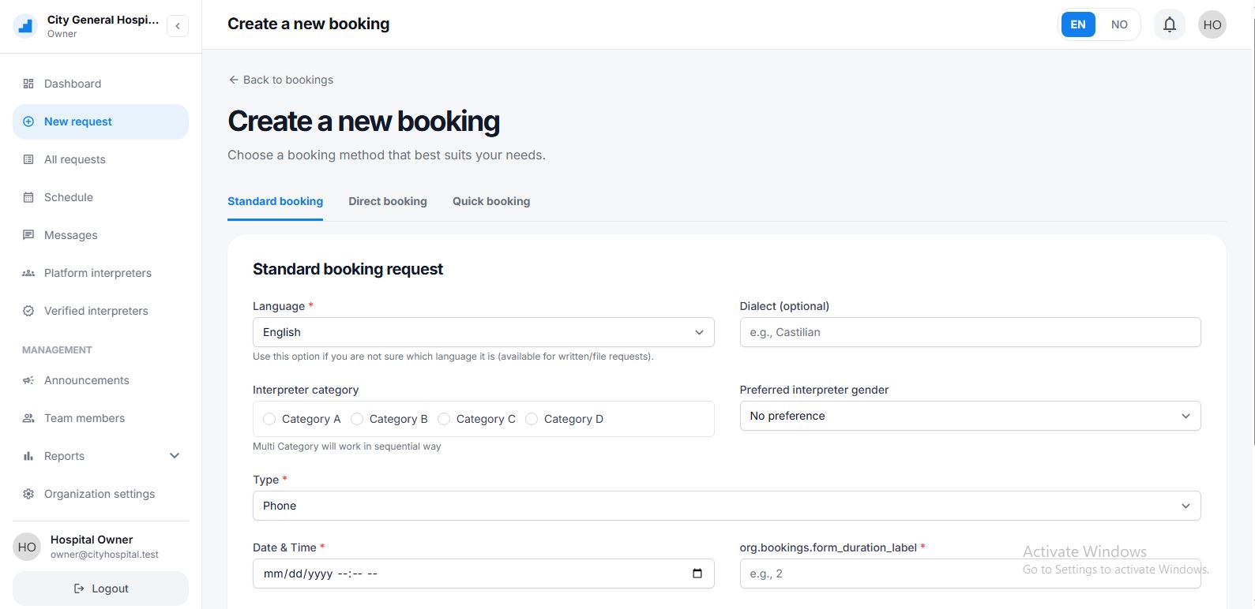The height and width of the screenshot is (609, 1255).
Task: Switch to the Direct booking tab
Action: (x=387, y=201)
